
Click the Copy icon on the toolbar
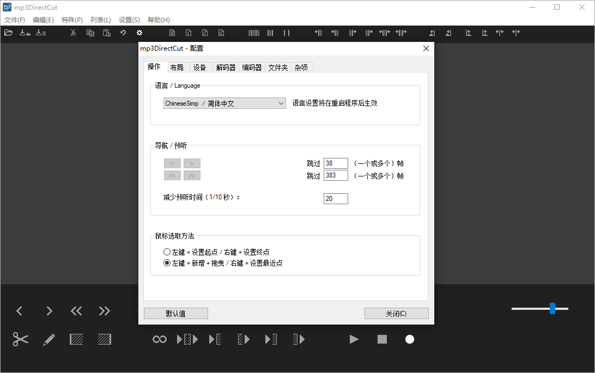(x=90, y=33)
